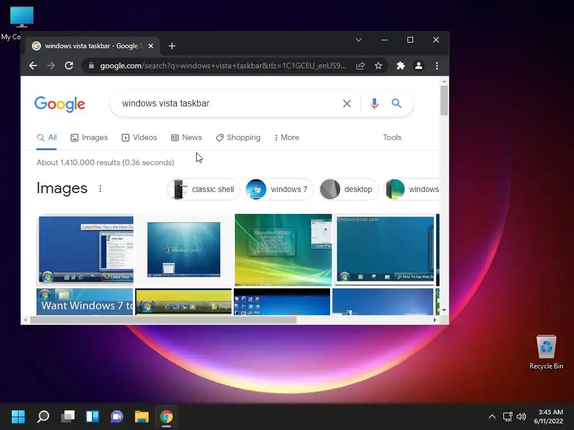Viewport: 574px width, 430px height.
Task: Open File Explorer from the taskbar
Action: 142,417
